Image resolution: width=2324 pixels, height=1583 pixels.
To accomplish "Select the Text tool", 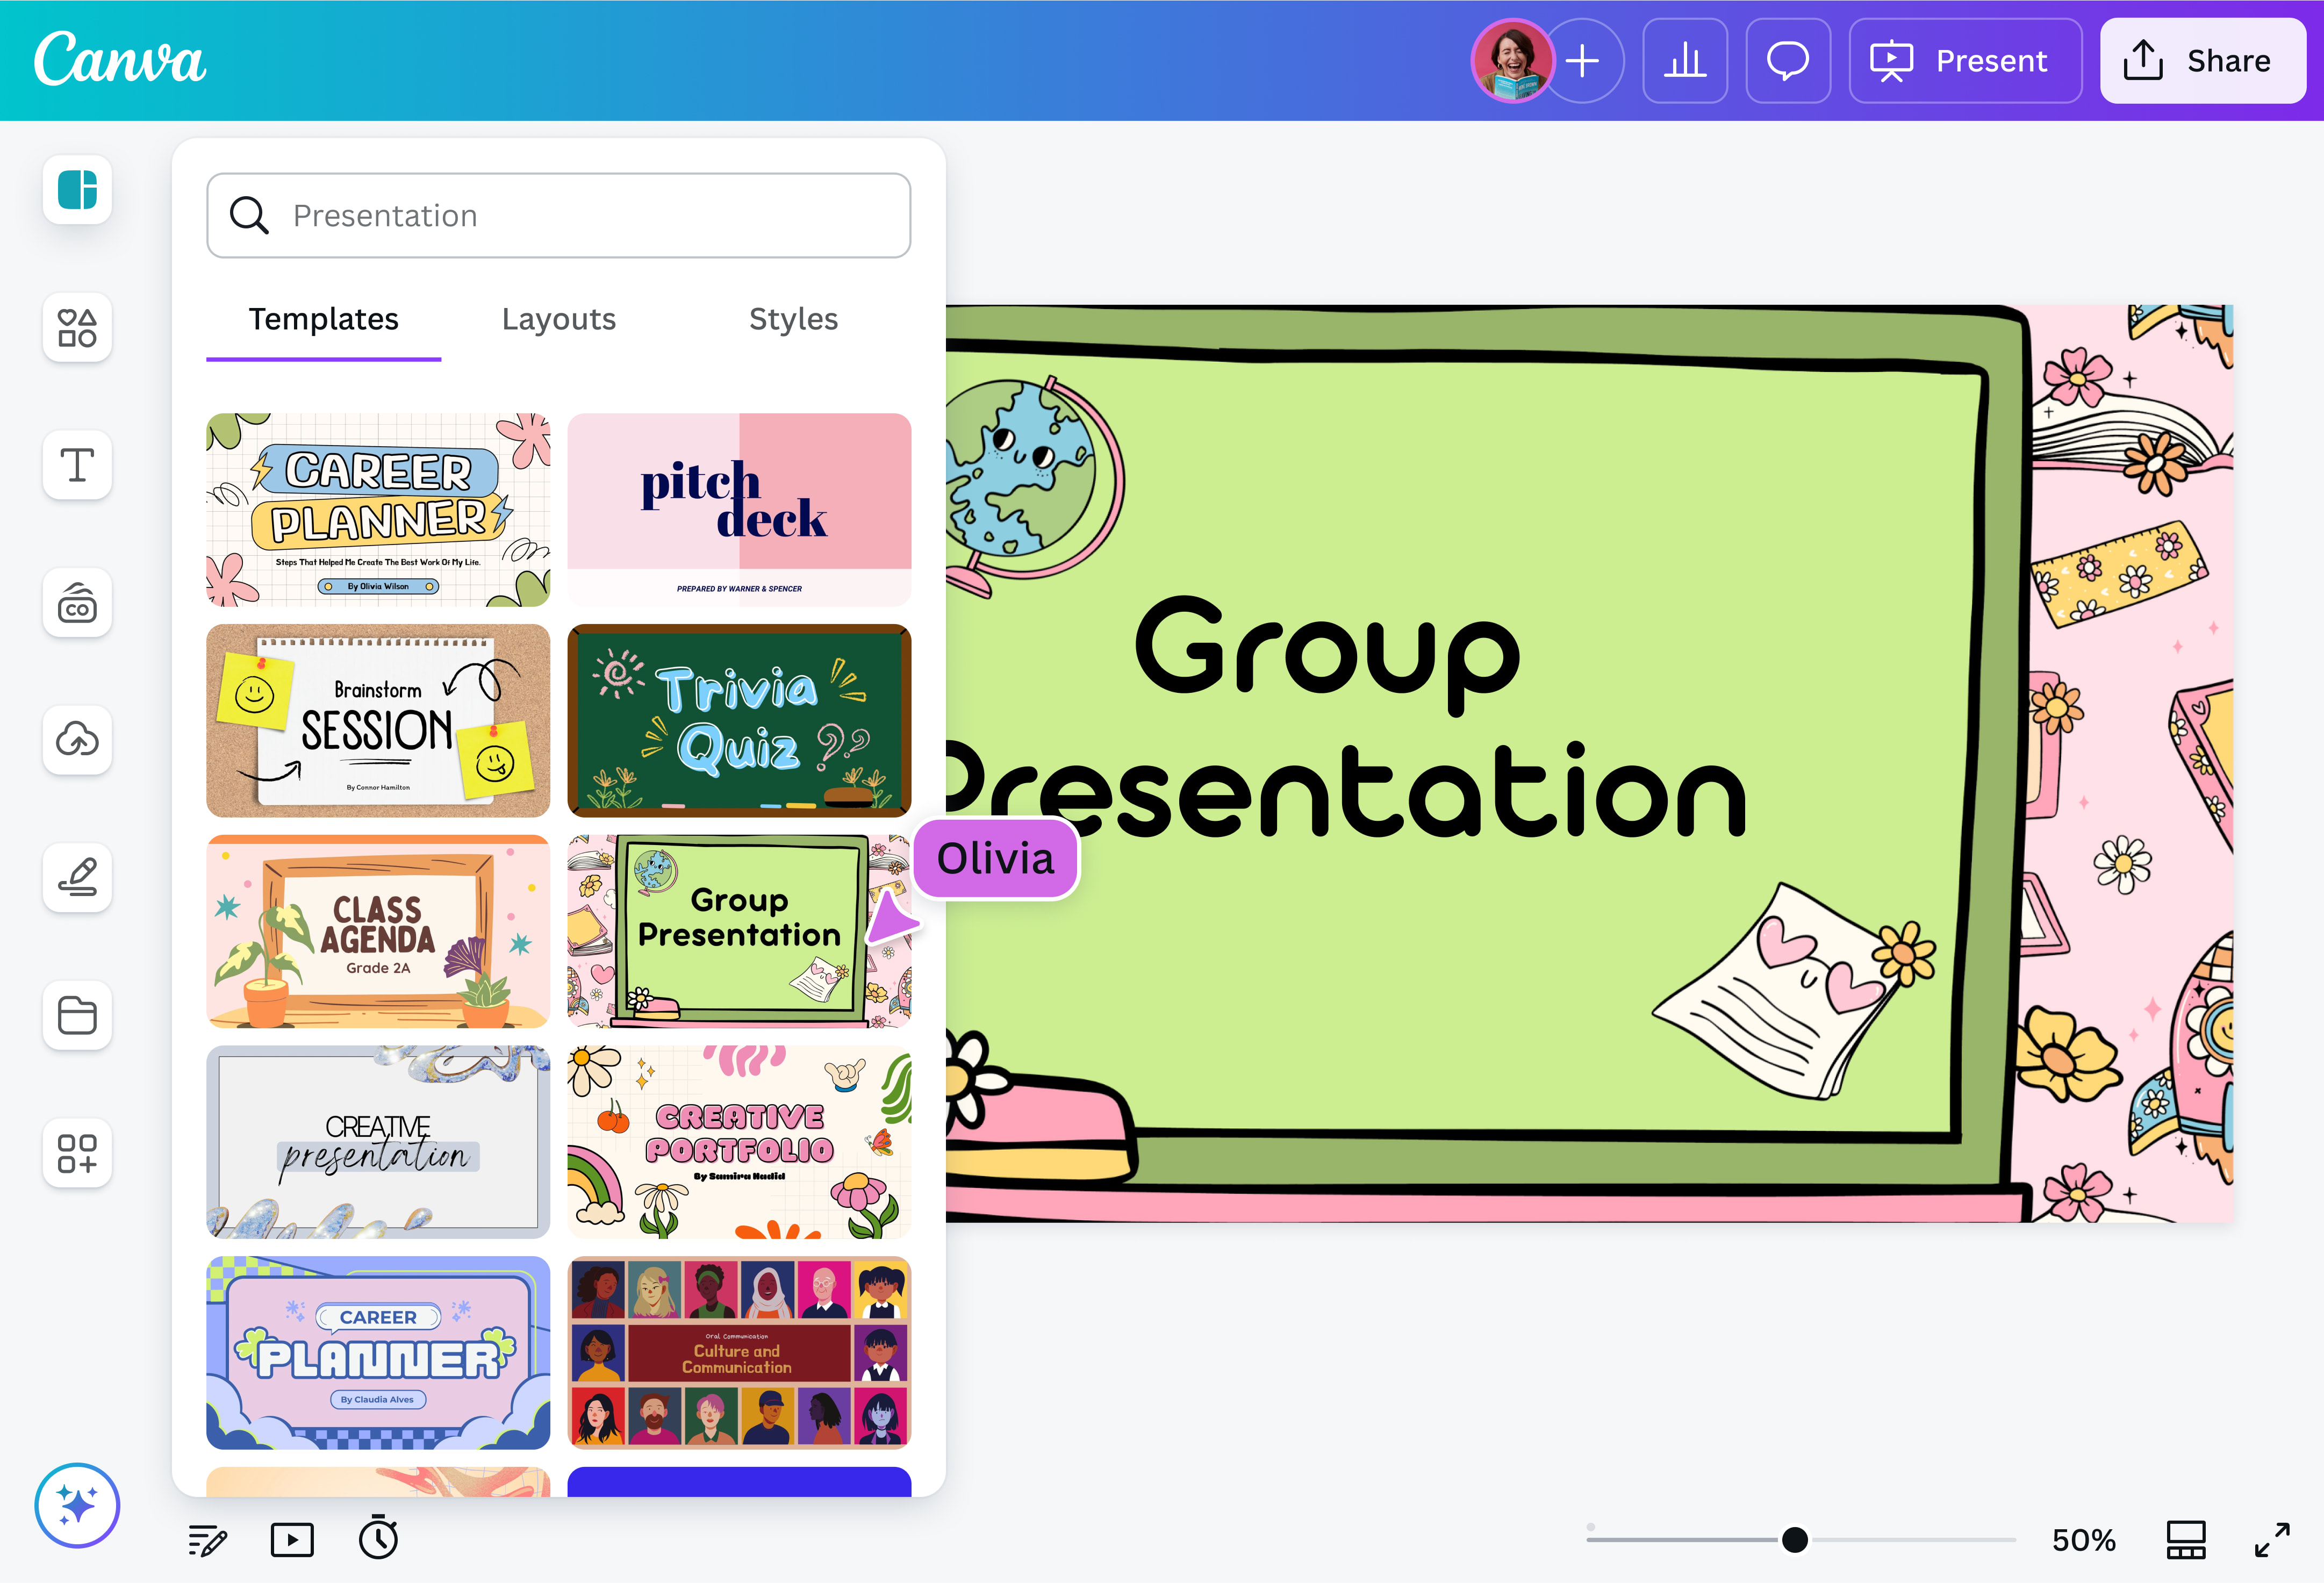I will [77, 465].
